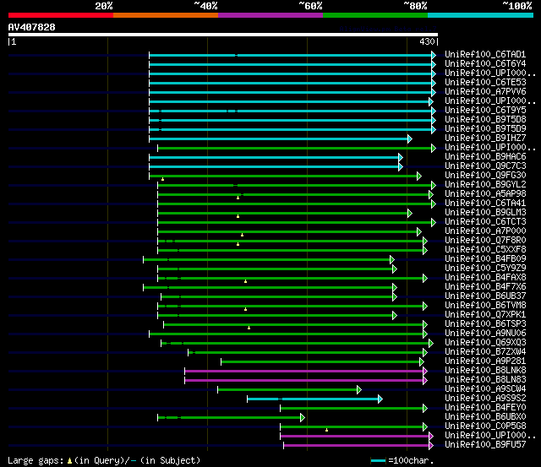Screen dimensions: 541x467
Task: Click the UniRef100_B9GLM3 label
Action: (485, 213)
